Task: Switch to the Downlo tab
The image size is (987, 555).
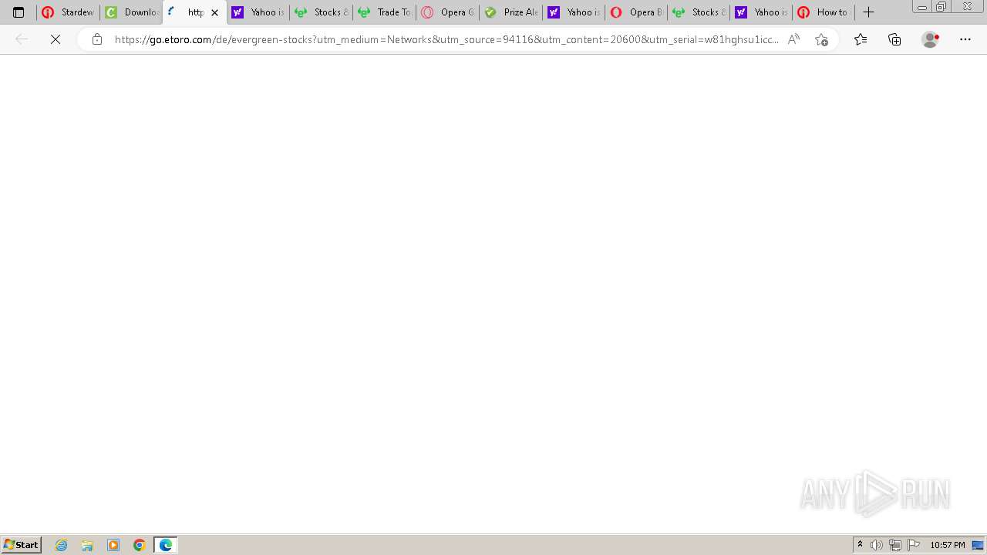Action: [x=132, y=12]
